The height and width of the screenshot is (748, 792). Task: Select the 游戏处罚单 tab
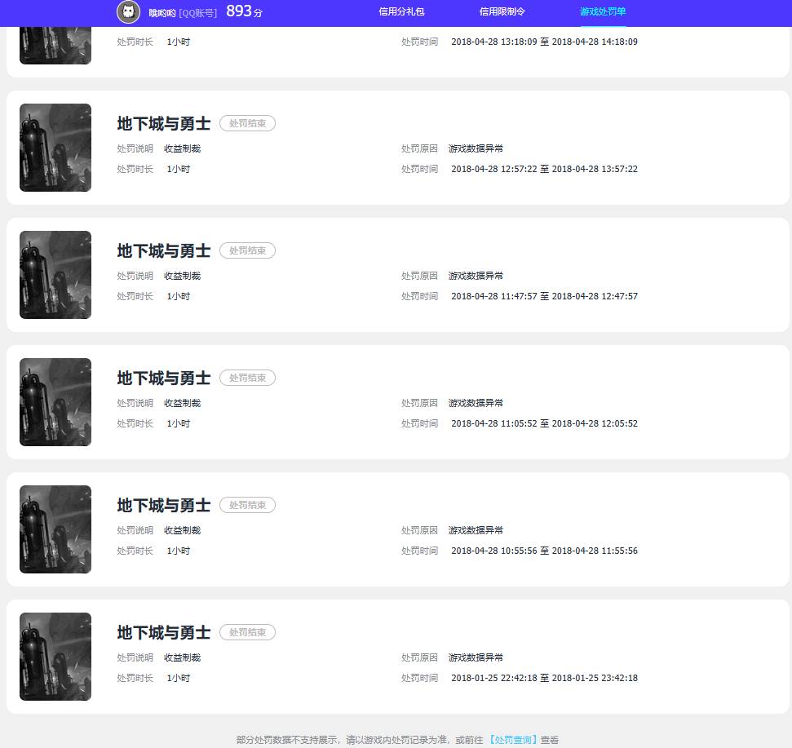point(603,12)
